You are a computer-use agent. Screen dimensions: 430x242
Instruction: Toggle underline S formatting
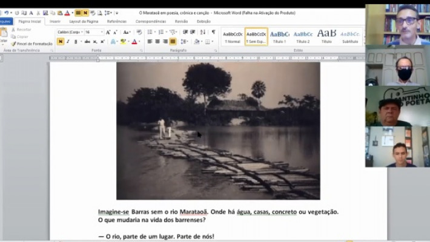76,42
